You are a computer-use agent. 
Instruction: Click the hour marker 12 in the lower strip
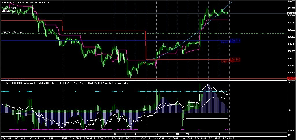click(156, 135)
